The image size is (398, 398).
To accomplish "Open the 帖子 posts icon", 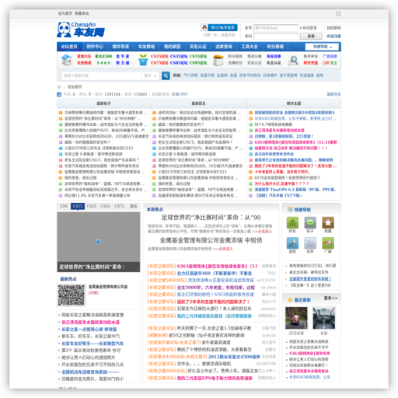I will click(310, 222).
